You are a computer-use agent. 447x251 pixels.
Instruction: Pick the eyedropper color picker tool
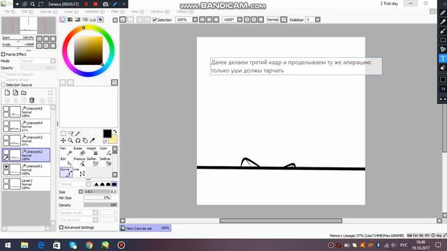92,141
